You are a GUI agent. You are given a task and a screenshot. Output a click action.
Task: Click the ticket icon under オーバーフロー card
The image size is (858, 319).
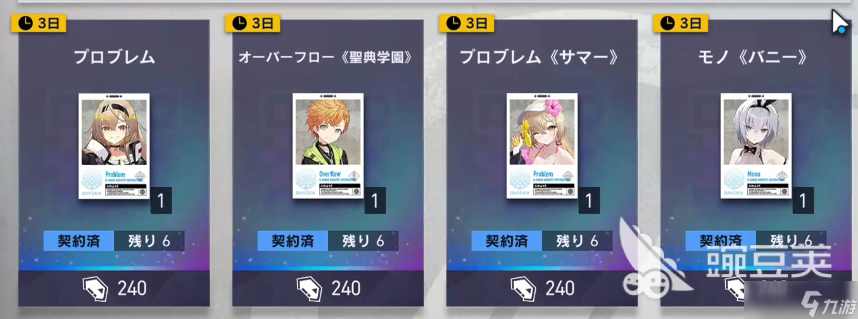click(x=308, y=289)
